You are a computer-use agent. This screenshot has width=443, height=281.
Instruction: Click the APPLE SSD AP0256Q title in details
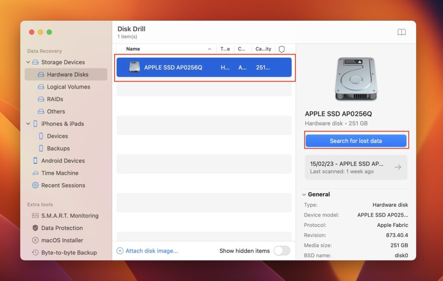pos(338,114)
